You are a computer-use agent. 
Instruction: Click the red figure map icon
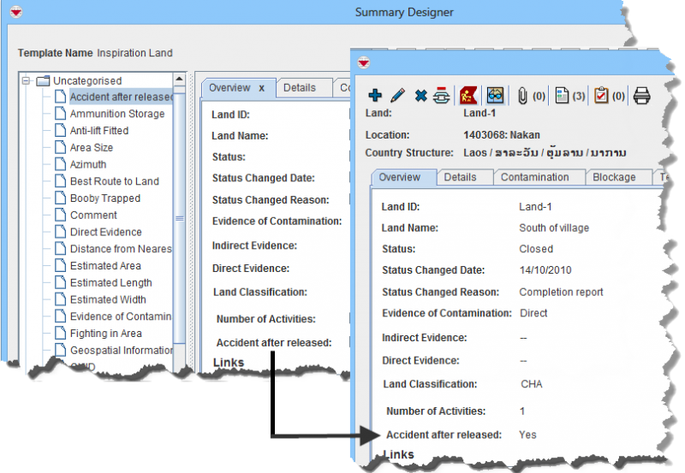pyautogui.click(x=468, y=96)
